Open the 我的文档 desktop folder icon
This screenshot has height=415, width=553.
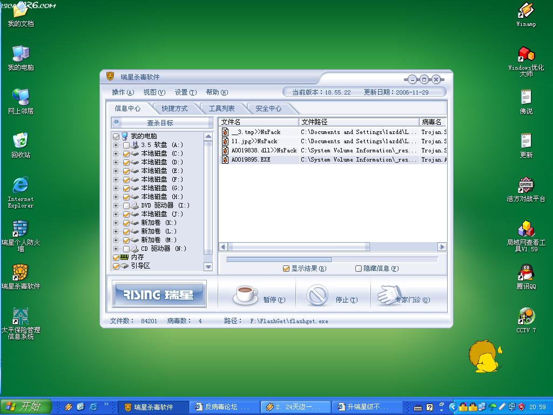coord(21,15)
